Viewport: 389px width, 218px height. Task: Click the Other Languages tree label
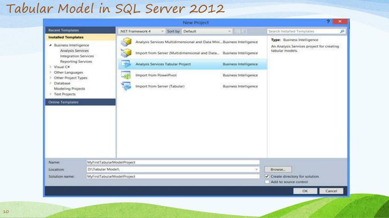pos(68,72)
